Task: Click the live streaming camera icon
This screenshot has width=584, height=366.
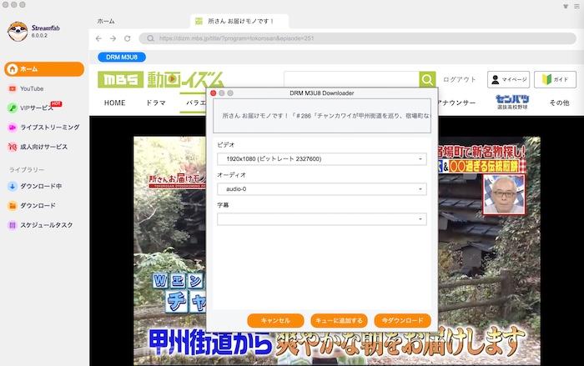Action: pyautogui.click(x=13, y=128)
